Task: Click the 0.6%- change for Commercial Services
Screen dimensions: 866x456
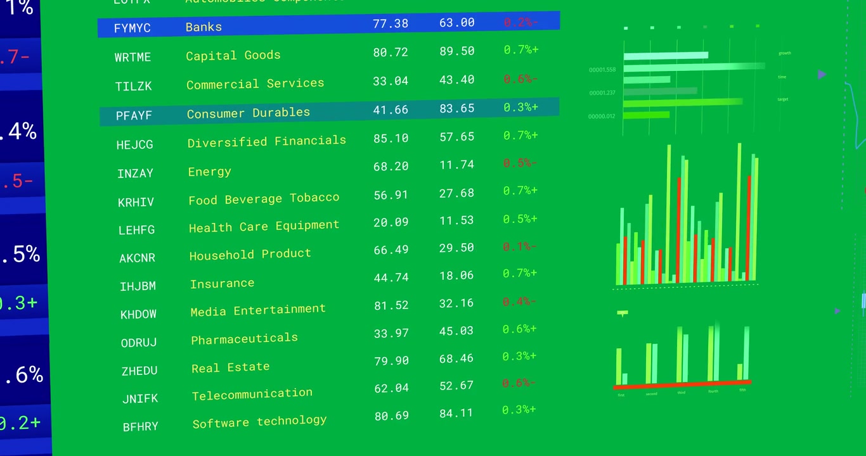Action: [520, 79]
